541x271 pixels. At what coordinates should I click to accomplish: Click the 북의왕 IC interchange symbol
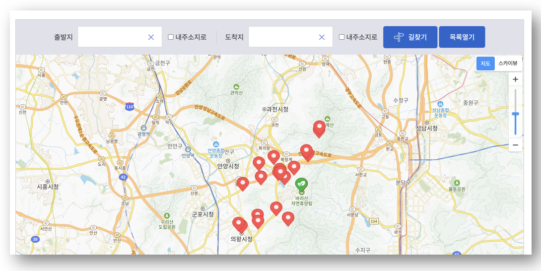tap(264, 142)
